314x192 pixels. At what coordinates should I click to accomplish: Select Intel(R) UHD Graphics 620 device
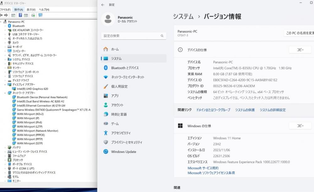32,89
